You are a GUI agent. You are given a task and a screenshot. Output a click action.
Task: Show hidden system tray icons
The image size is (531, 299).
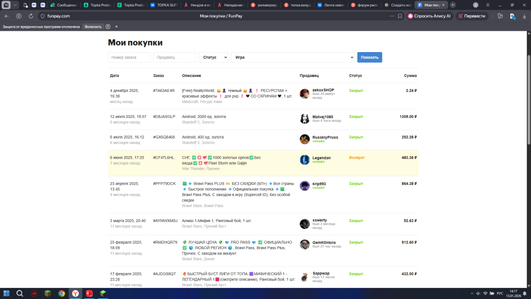472,293
